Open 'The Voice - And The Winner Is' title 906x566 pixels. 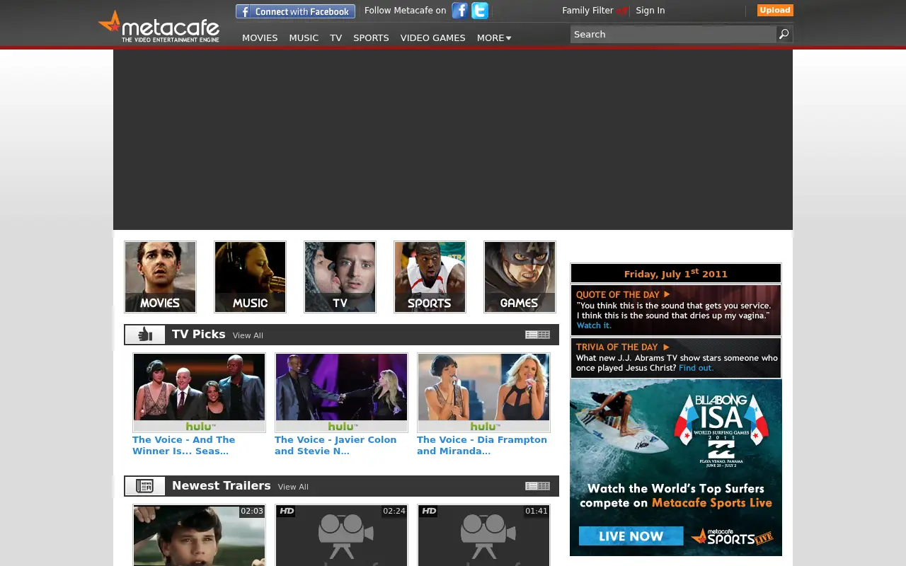coord(183,445)
